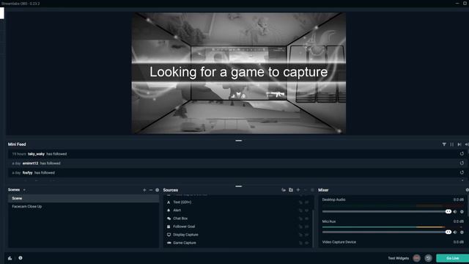Open Mic/Aux settings gear
This screenshot has width=469, height=264.
click(462, 232)
